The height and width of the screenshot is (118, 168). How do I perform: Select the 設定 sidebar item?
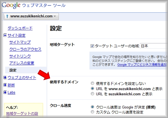pos(26,70)
